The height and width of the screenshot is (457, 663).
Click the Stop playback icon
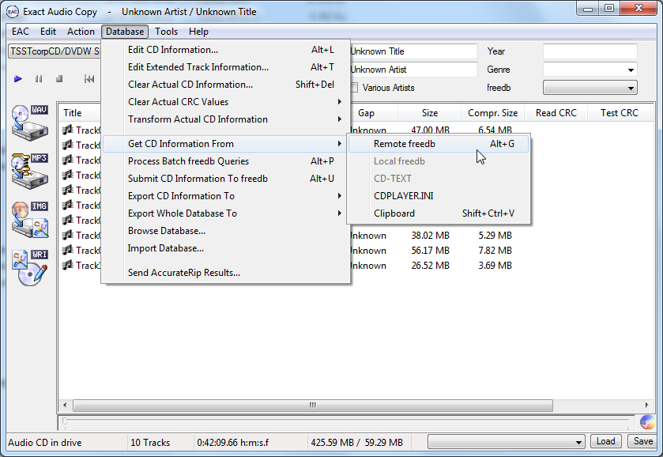point(59,79)
